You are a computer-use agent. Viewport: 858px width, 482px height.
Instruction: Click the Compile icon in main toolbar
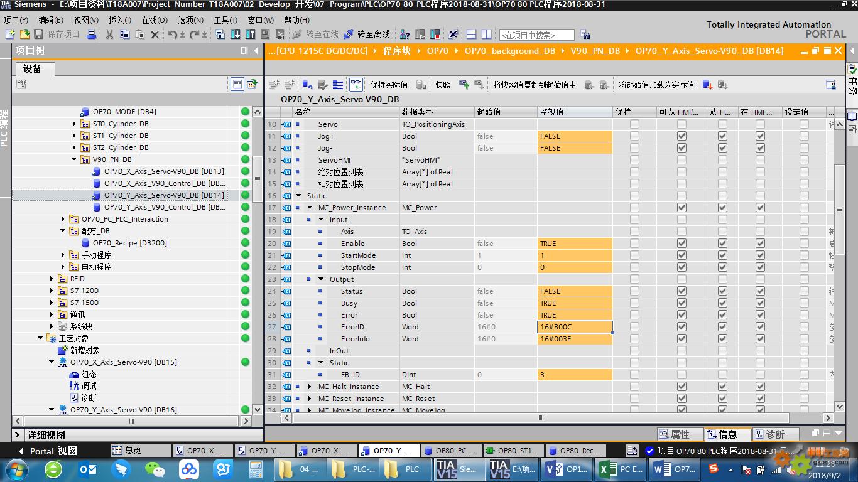pyautogui.click(x=219, y=35)
